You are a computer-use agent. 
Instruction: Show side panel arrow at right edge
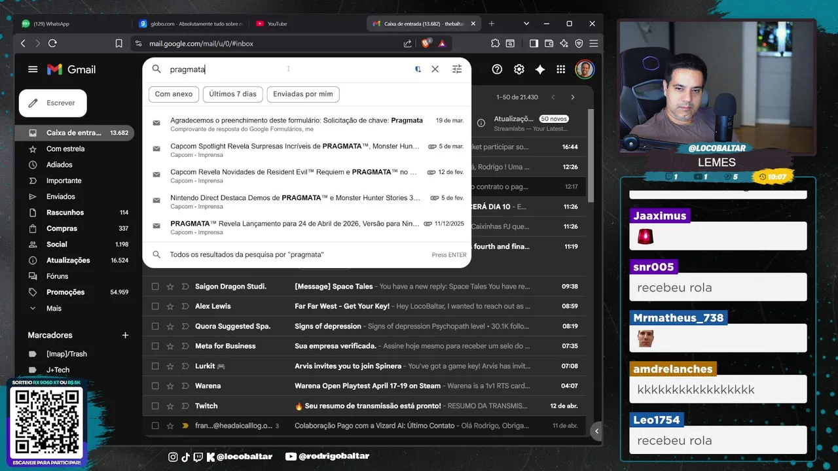coord(596,431)
